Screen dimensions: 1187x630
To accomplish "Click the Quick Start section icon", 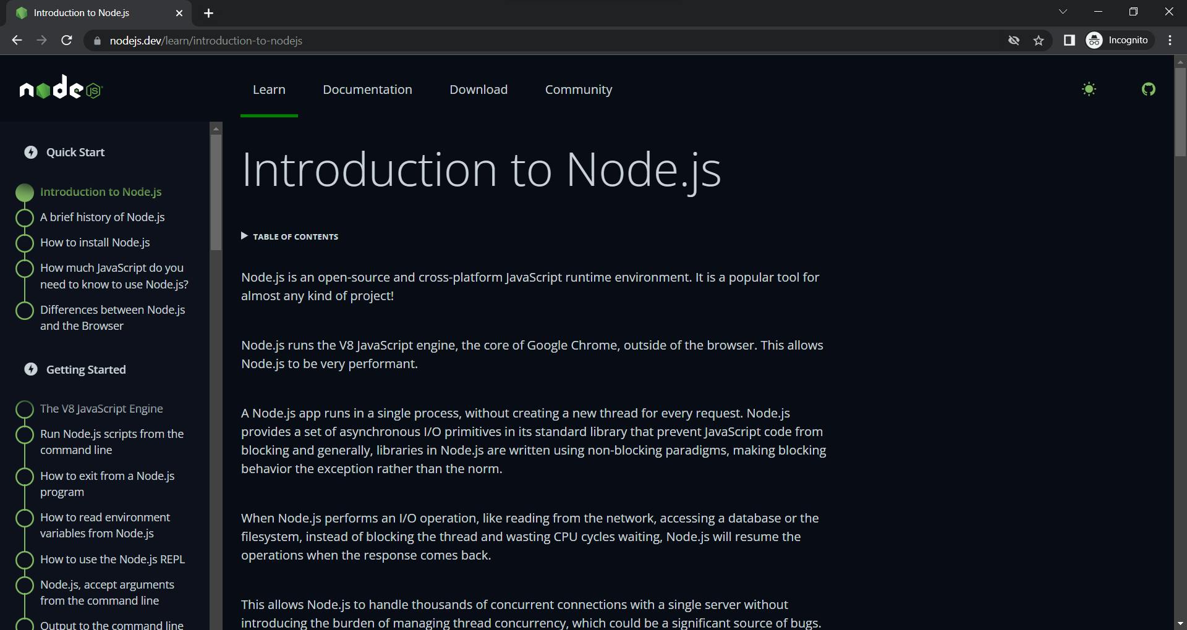I will pos(31,152).
